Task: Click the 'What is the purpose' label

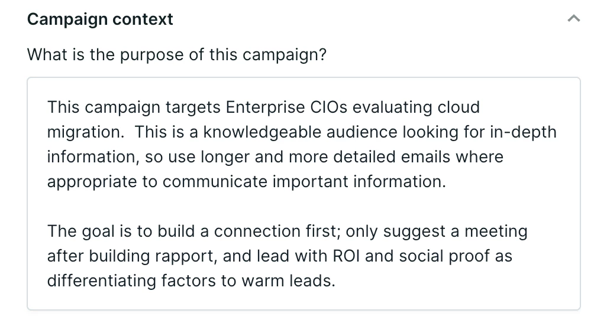Action: tap(176, 54)
